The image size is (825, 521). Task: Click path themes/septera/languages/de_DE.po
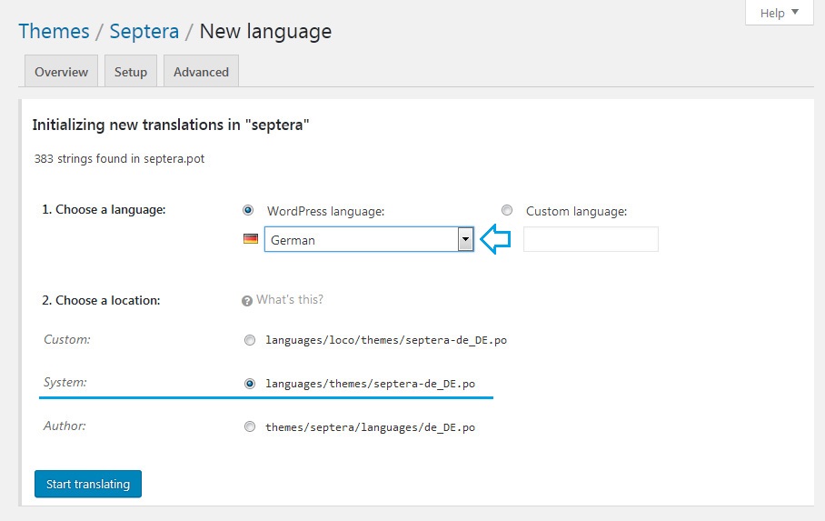(x=371, y=427)
